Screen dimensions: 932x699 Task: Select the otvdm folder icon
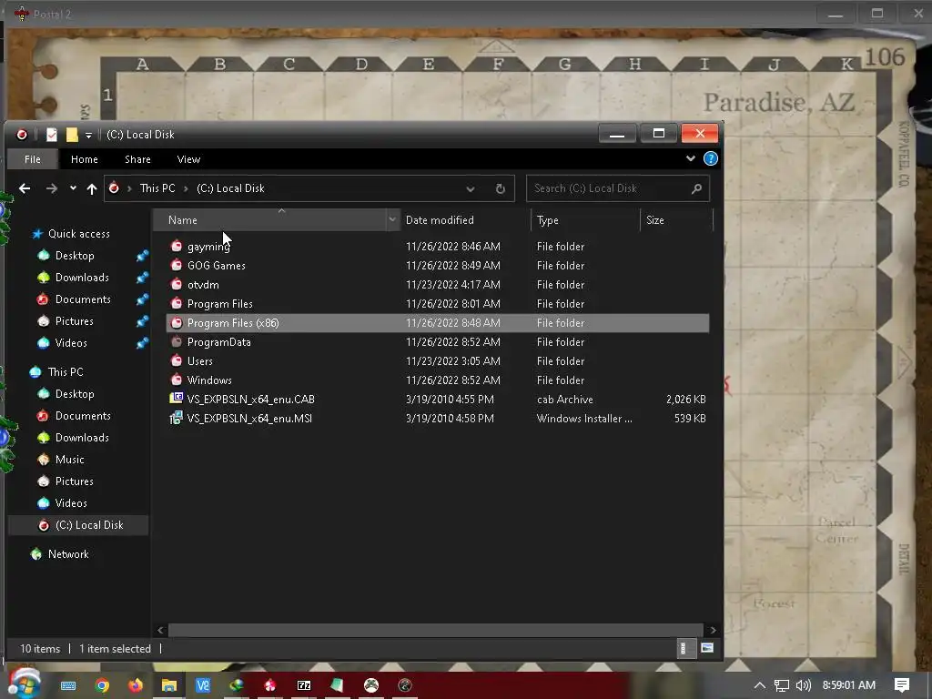coord(176,285)
